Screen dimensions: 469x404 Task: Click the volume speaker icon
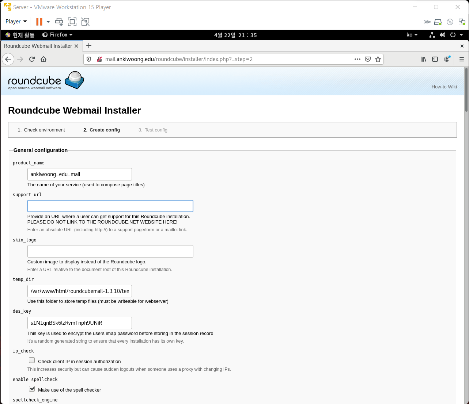[x=442, y=35]
